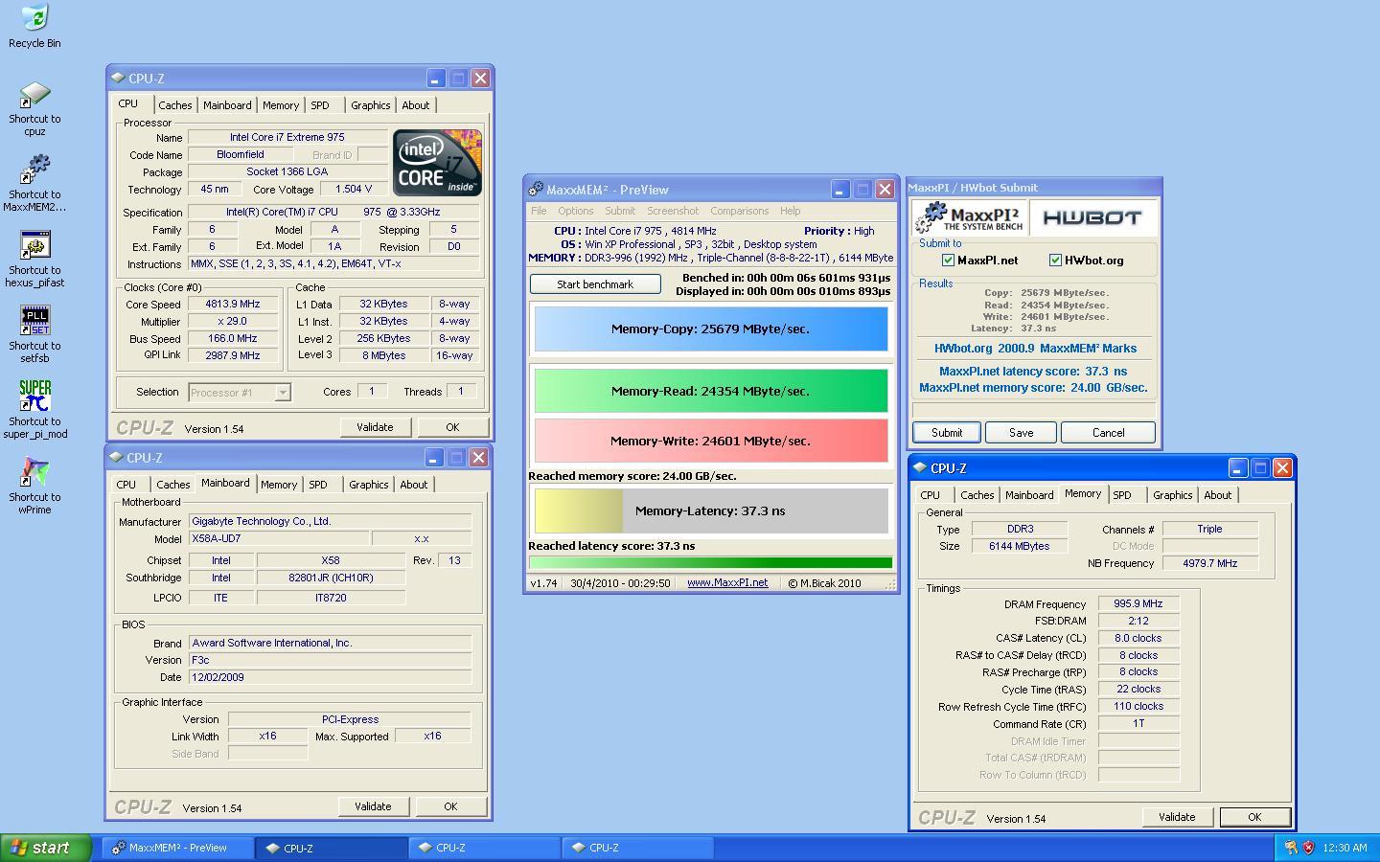Select the CPU tab in the memory CPU-Z window

[931, 495]
